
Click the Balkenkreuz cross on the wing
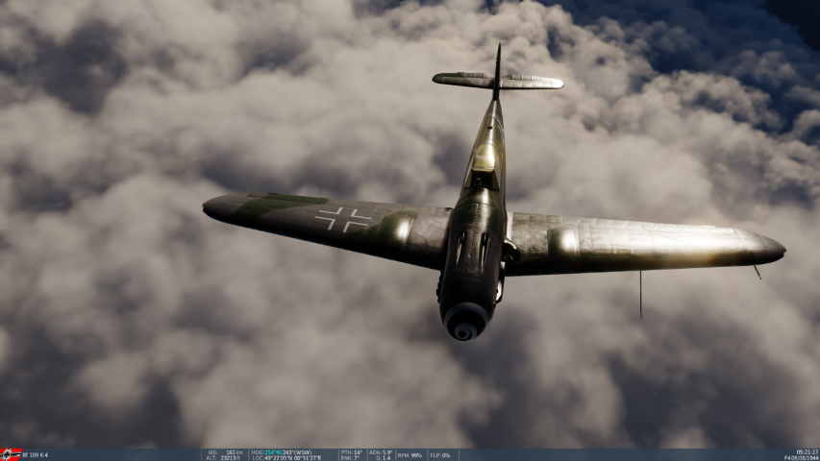[343, 220]
